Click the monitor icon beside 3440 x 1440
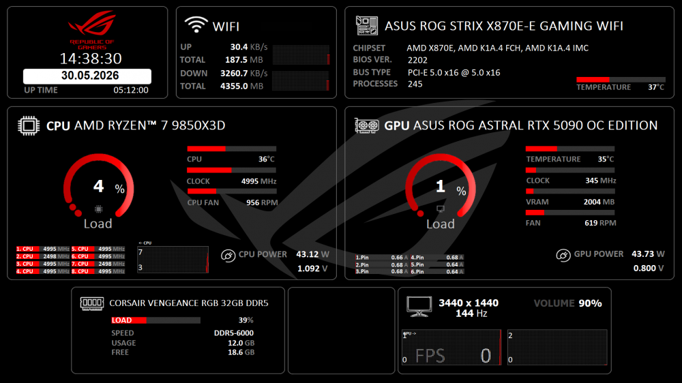 pyautogui.click(x=419, y=307)
